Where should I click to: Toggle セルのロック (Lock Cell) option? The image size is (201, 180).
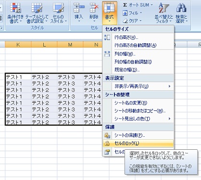click(138, 144)
